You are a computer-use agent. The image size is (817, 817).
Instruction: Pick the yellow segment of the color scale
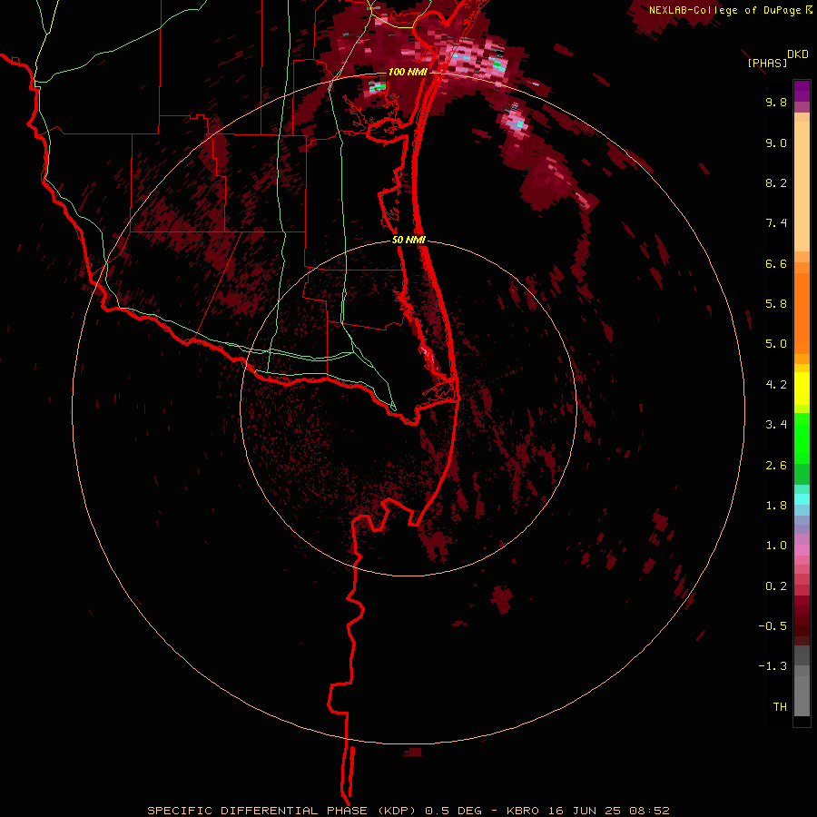(x=802, y=389)
